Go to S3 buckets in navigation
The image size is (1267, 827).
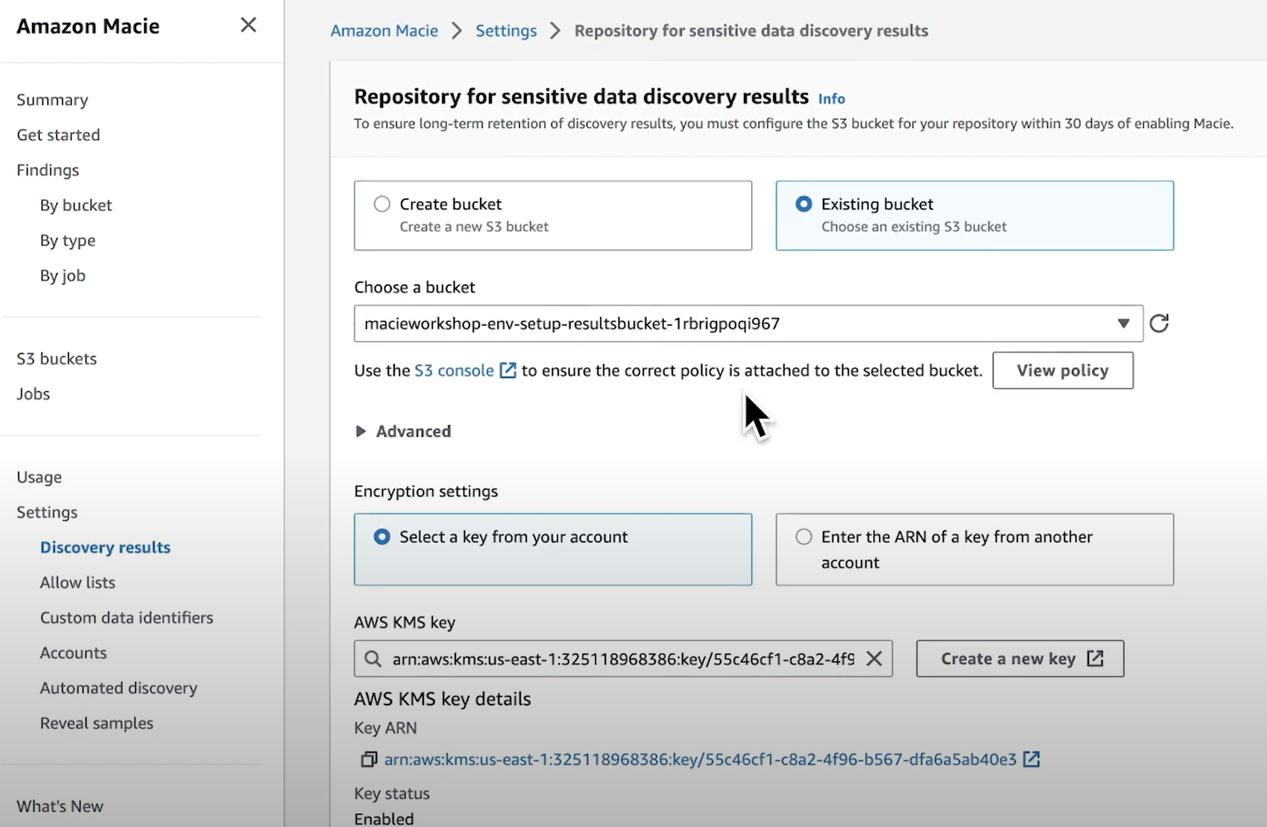pos(57,359)
